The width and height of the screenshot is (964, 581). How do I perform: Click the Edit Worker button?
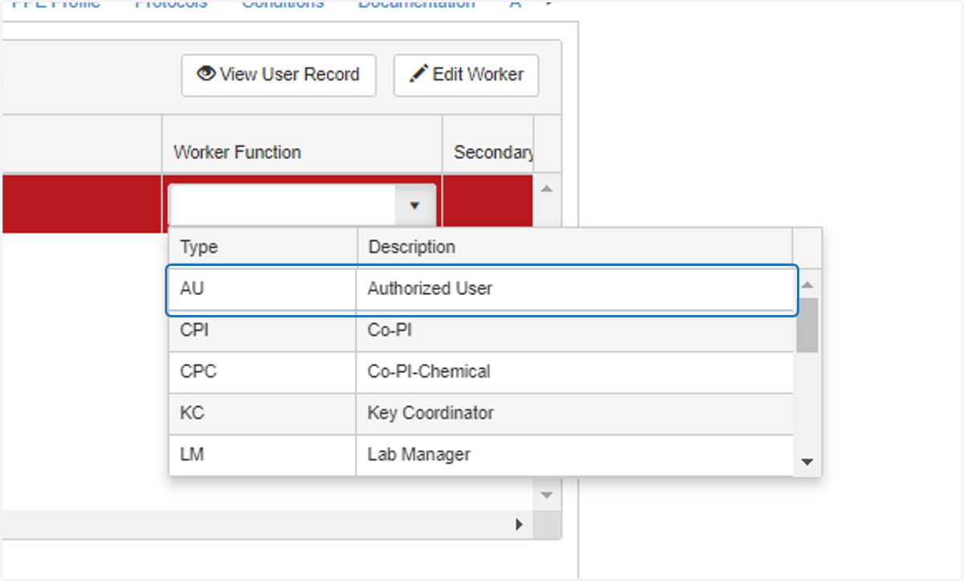[466, 76]
